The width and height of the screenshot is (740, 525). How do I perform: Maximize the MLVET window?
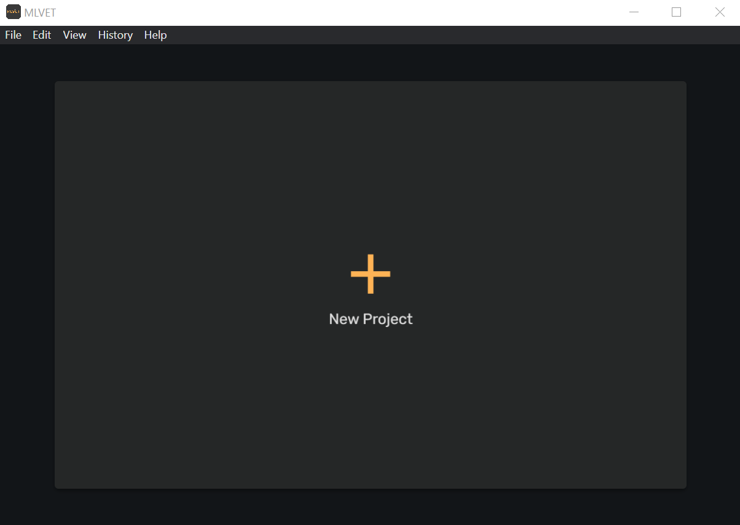tap(677, 12)
